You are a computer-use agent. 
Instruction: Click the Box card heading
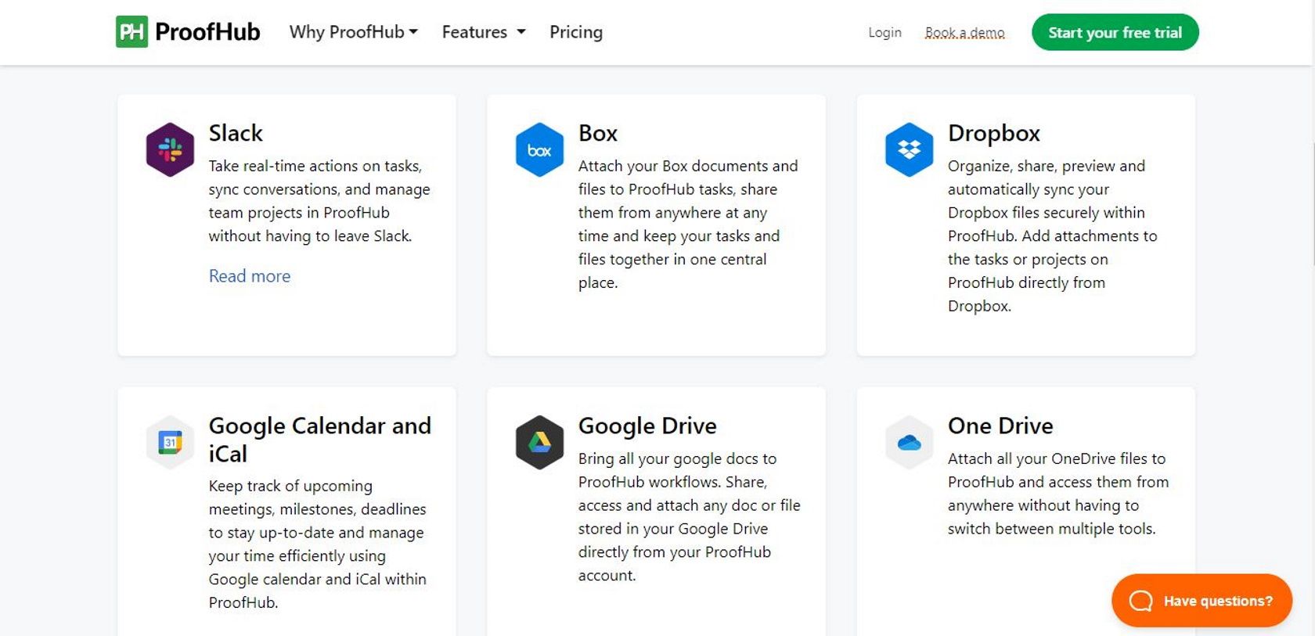(598, 133)
